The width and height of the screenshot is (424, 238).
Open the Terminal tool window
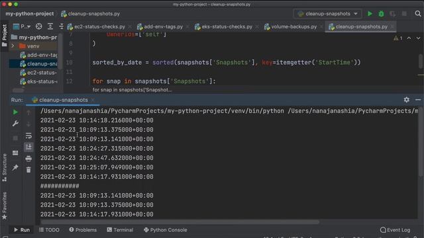click(x=120, y=230)
